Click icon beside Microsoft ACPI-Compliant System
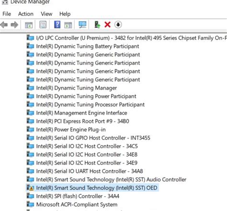This screenshot has height=211, width=227. tap(30, 204)
